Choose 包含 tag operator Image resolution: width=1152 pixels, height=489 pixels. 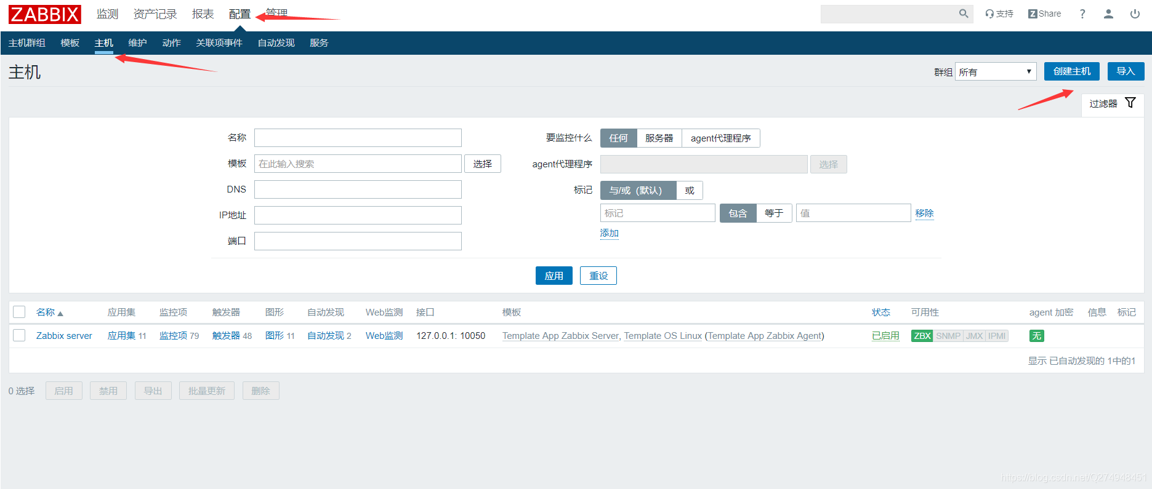point(738,213)
